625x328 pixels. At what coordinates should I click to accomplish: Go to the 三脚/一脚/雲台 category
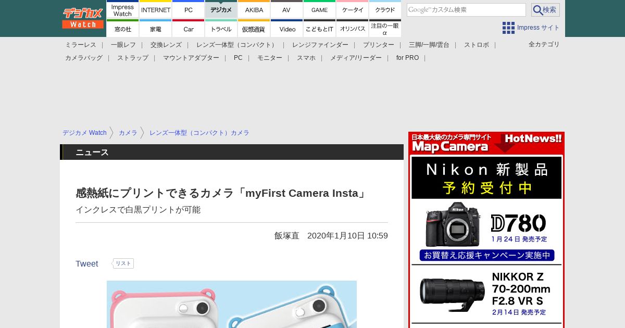pyautogui.click(x=429, y=45)
